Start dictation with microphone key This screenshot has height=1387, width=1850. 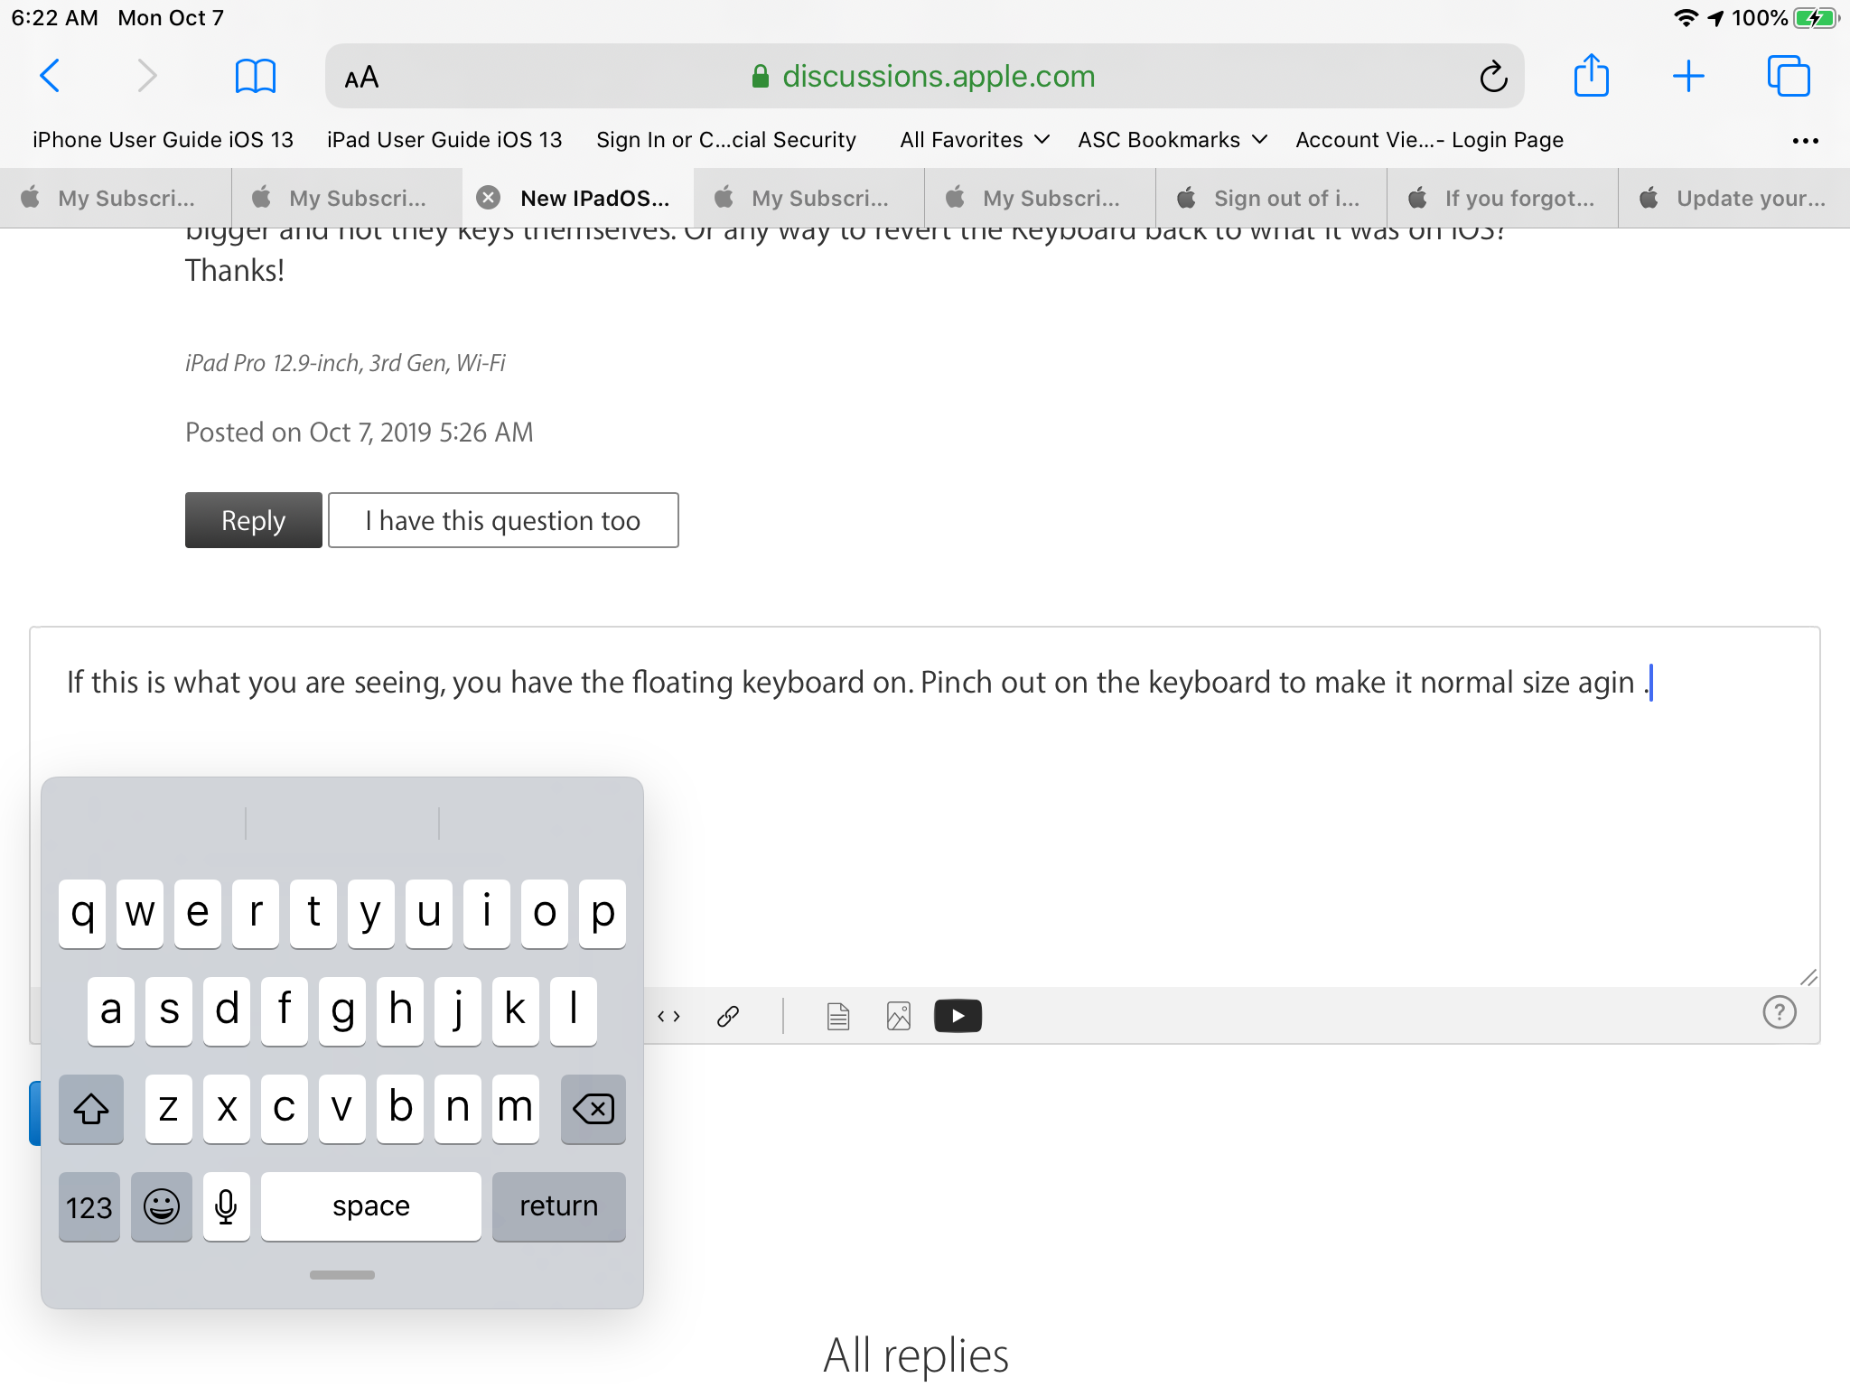pos(226,1206)
